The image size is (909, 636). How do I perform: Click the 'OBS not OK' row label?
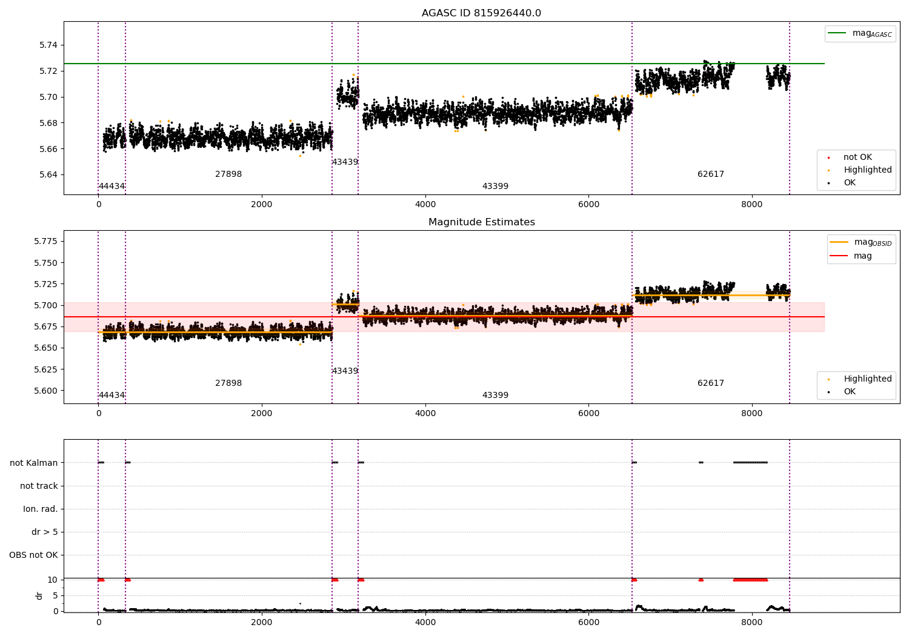click(33, 555)
